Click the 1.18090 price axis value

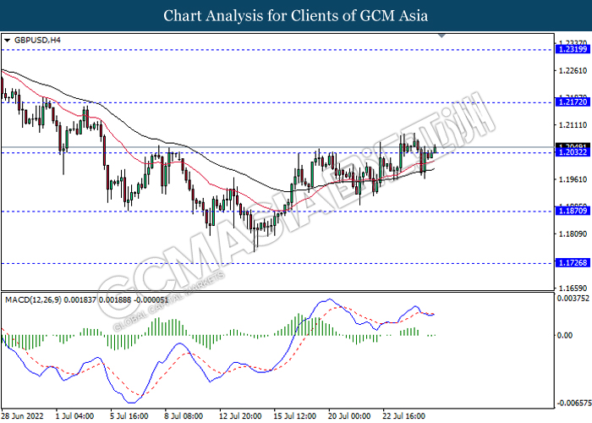pos(573,234)
